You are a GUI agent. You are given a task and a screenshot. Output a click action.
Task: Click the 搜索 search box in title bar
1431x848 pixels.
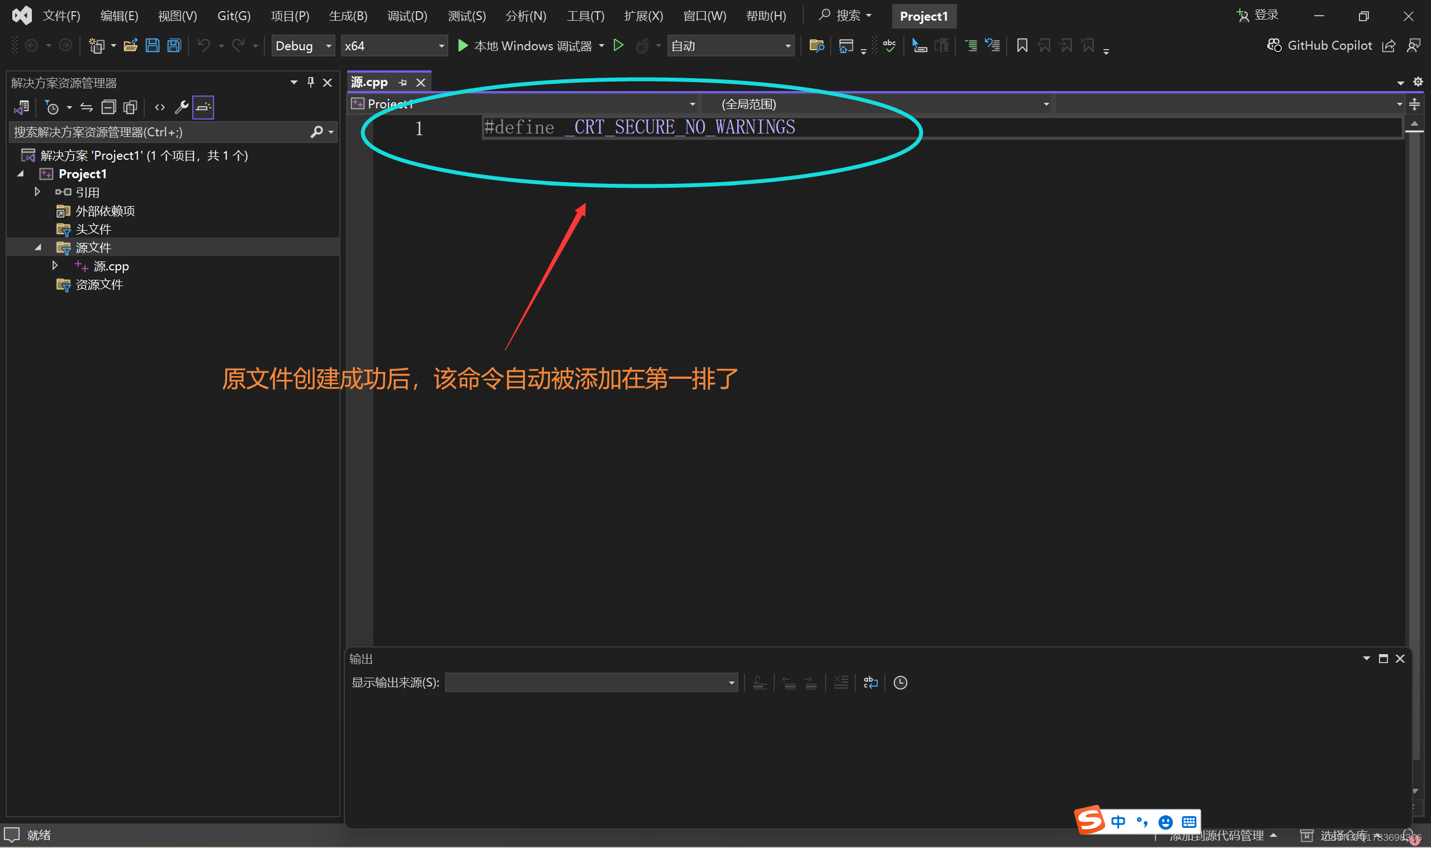(x=846, y=16)
